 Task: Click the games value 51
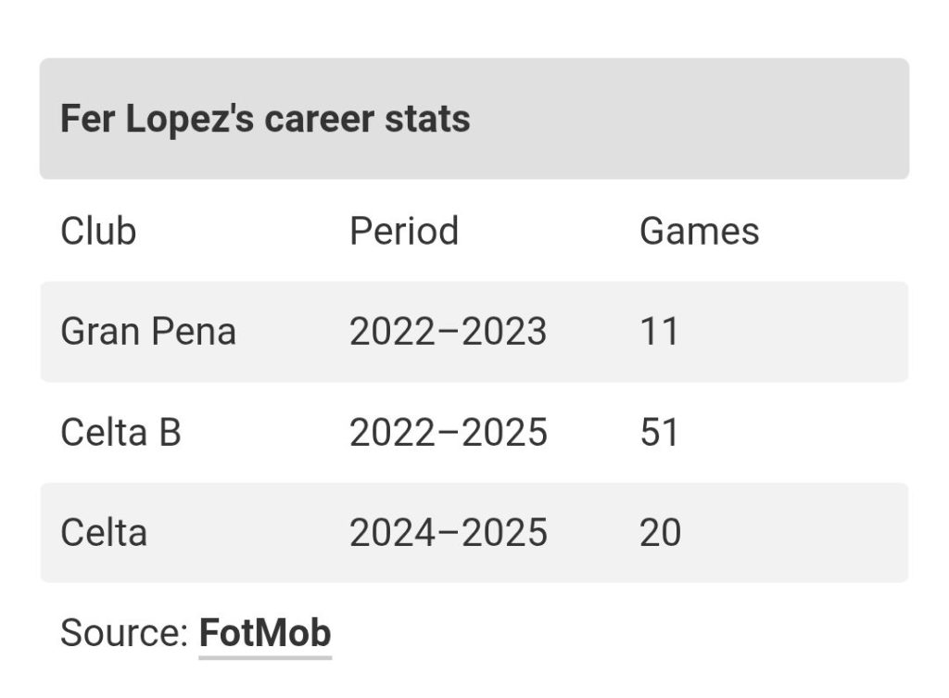[659, 432]
